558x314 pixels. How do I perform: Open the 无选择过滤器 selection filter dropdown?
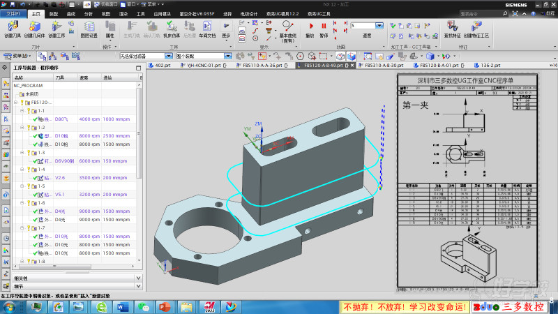tap(169, 56)
